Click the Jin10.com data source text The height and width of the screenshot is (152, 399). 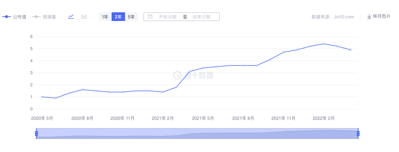pos(344,17)
